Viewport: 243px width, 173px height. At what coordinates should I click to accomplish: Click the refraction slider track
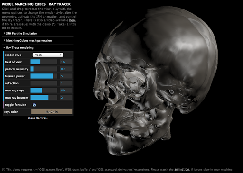44,83
